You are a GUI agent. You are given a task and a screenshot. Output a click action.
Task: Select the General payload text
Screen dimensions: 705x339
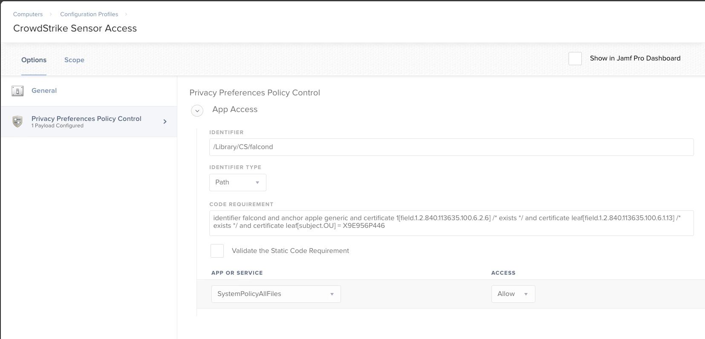44,91
